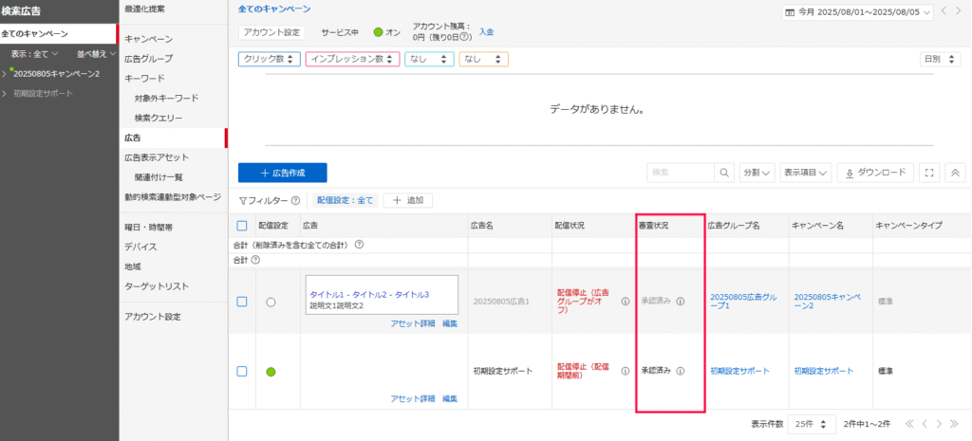
Task: Click the green オン service status indicator
Action: [x=378, y=32]
